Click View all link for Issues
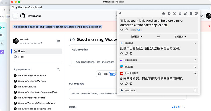Viewport: 211px width, 111px height. click(176, 107)
